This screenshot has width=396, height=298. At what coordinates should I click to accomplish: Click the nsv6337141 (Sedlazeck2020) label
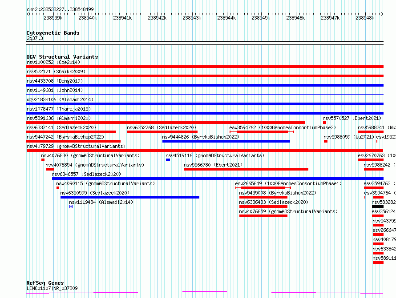click(x=61, y=127)
